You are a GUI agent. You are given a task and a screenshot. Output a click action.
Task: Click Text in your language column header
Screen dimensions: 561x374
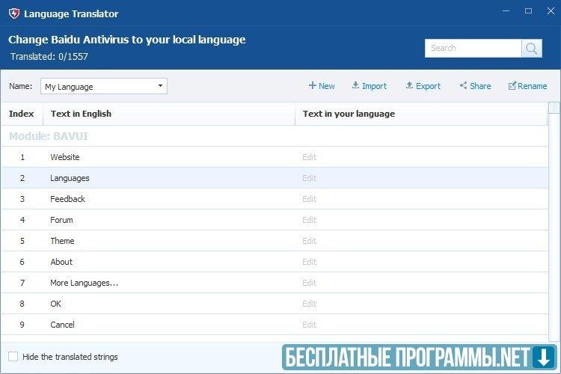coord(421,114)
